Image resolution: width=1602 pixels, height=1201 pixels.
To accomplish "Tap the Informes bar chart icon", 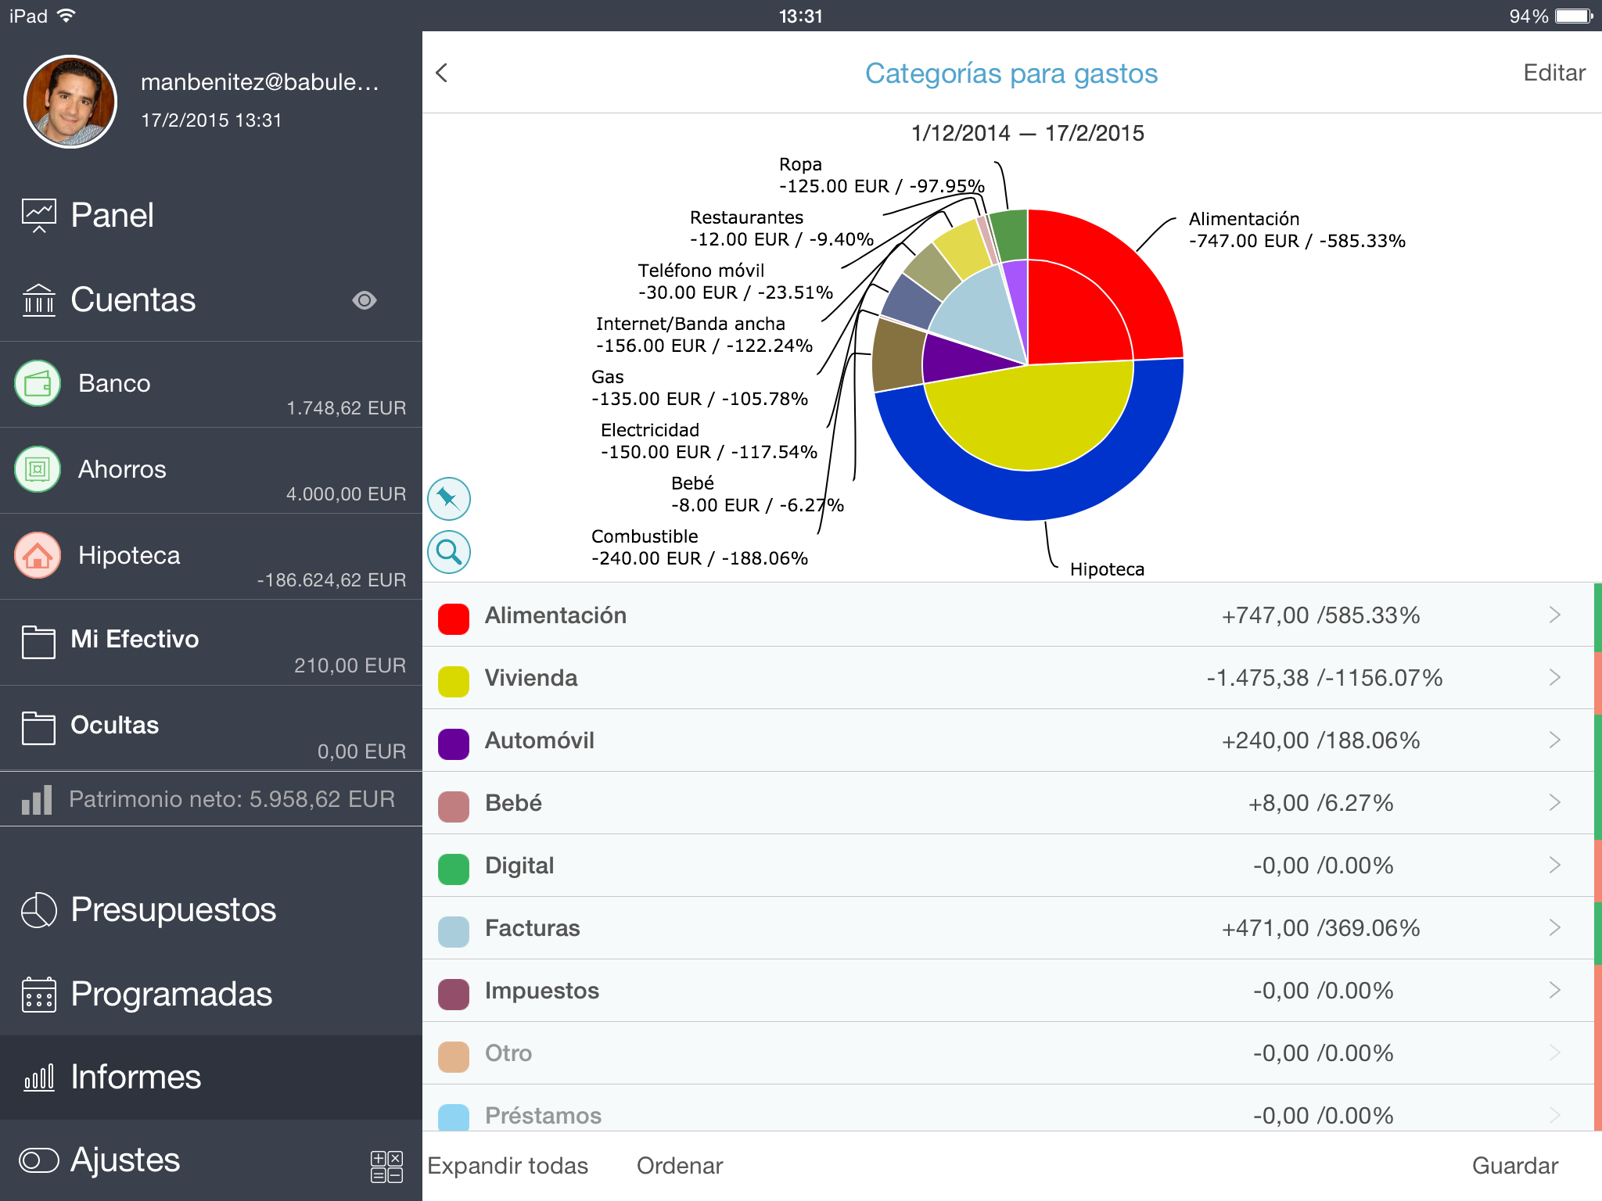I will point(39,1077).
